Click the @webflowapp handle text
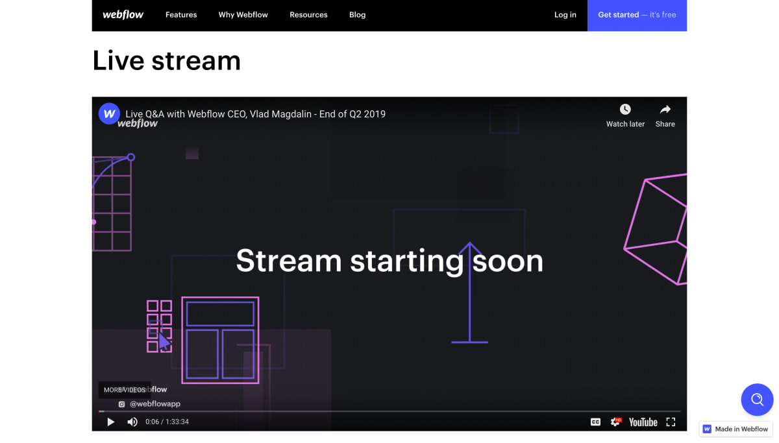The image size is (779, 443). click(x=155, y=404)
